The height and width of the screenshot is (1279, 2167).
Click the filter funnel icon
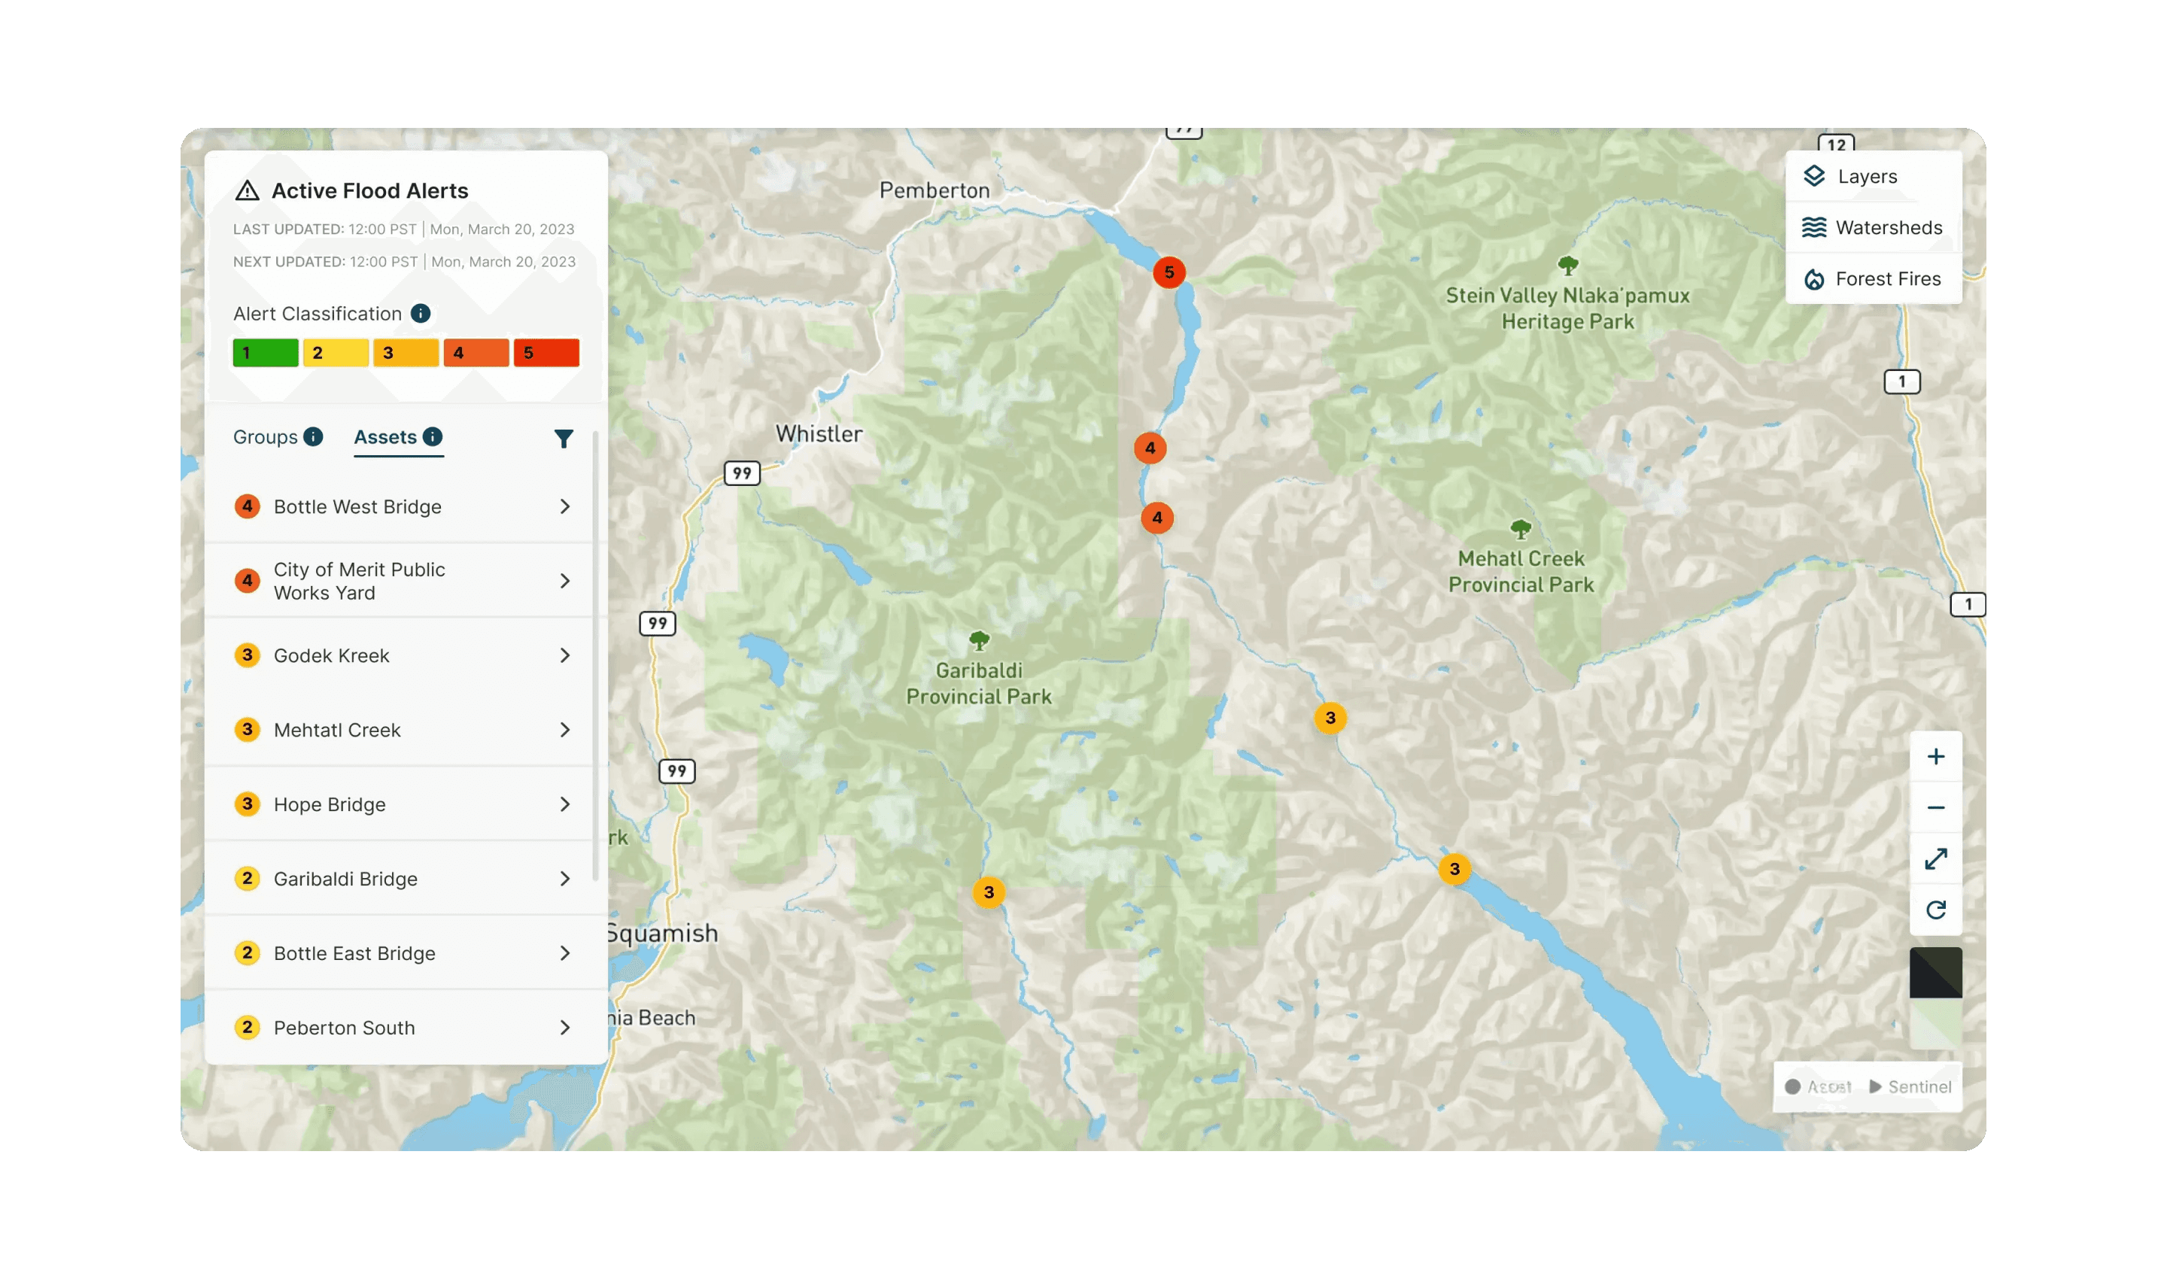pyautogui.click(x=563, y=439)
